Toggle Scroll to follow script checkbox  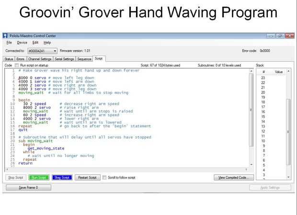[x=104, y=178]
